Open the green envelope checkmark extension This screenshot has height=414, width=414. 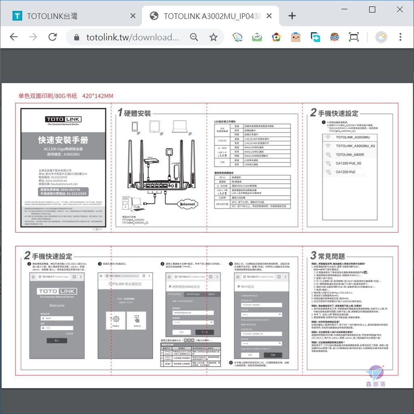(257, 37)
